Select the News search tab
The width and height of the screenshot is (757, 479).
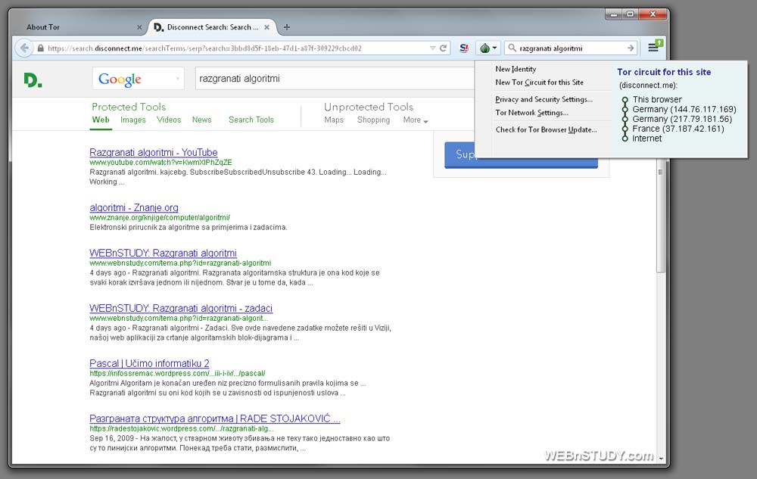(202, 120)
